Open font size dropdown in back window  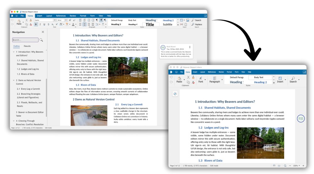click(66, 20)
